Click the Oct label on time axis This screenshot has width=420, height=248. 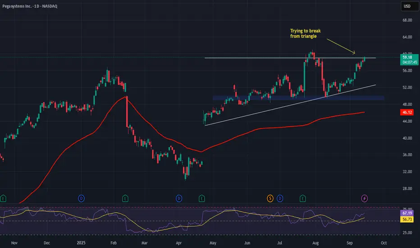[384, 243]
